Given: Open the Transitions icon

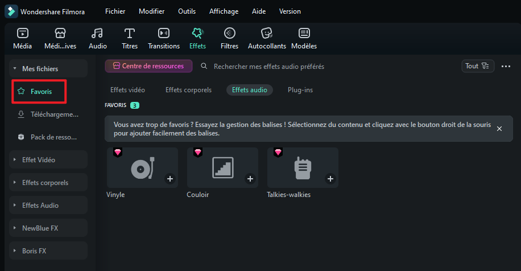Looking at the screenshot, I should [164, 33].
